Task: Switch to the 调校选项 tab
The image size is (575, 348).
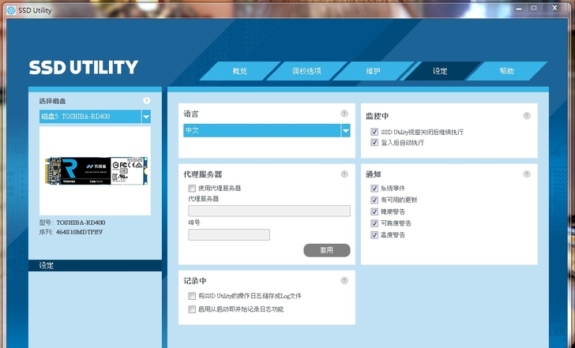Action: click(x=306, y=71)
